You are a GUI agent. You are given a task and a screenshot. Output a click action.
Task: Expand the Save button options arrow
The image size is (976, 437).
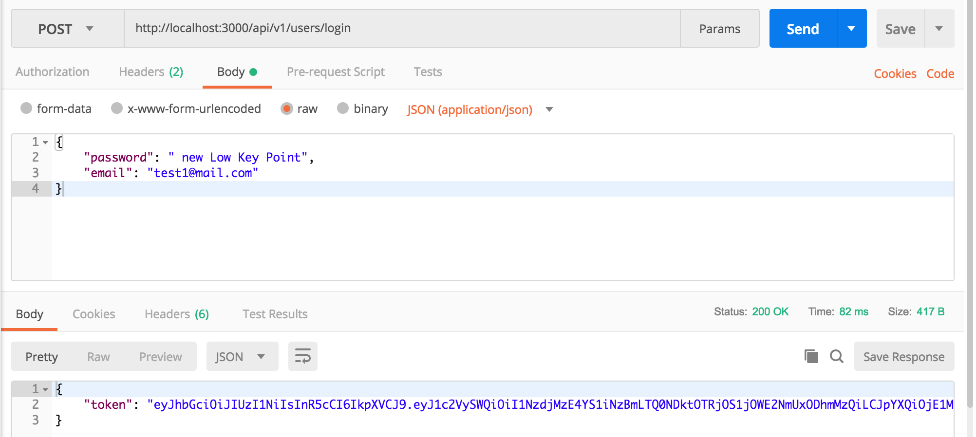pos(939,29)
